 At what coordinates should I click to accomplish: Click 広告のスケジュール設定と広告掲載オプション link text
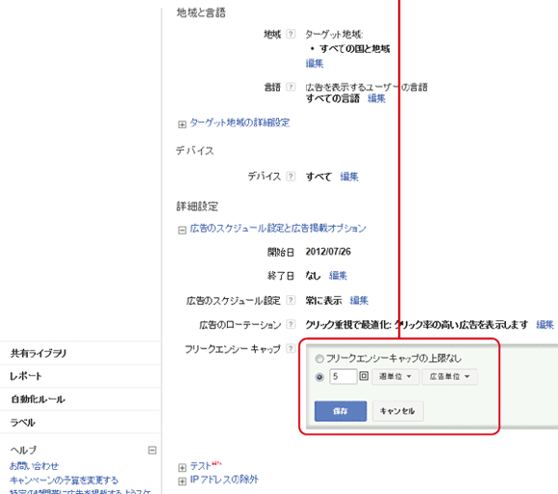click(x=278, y=229)
